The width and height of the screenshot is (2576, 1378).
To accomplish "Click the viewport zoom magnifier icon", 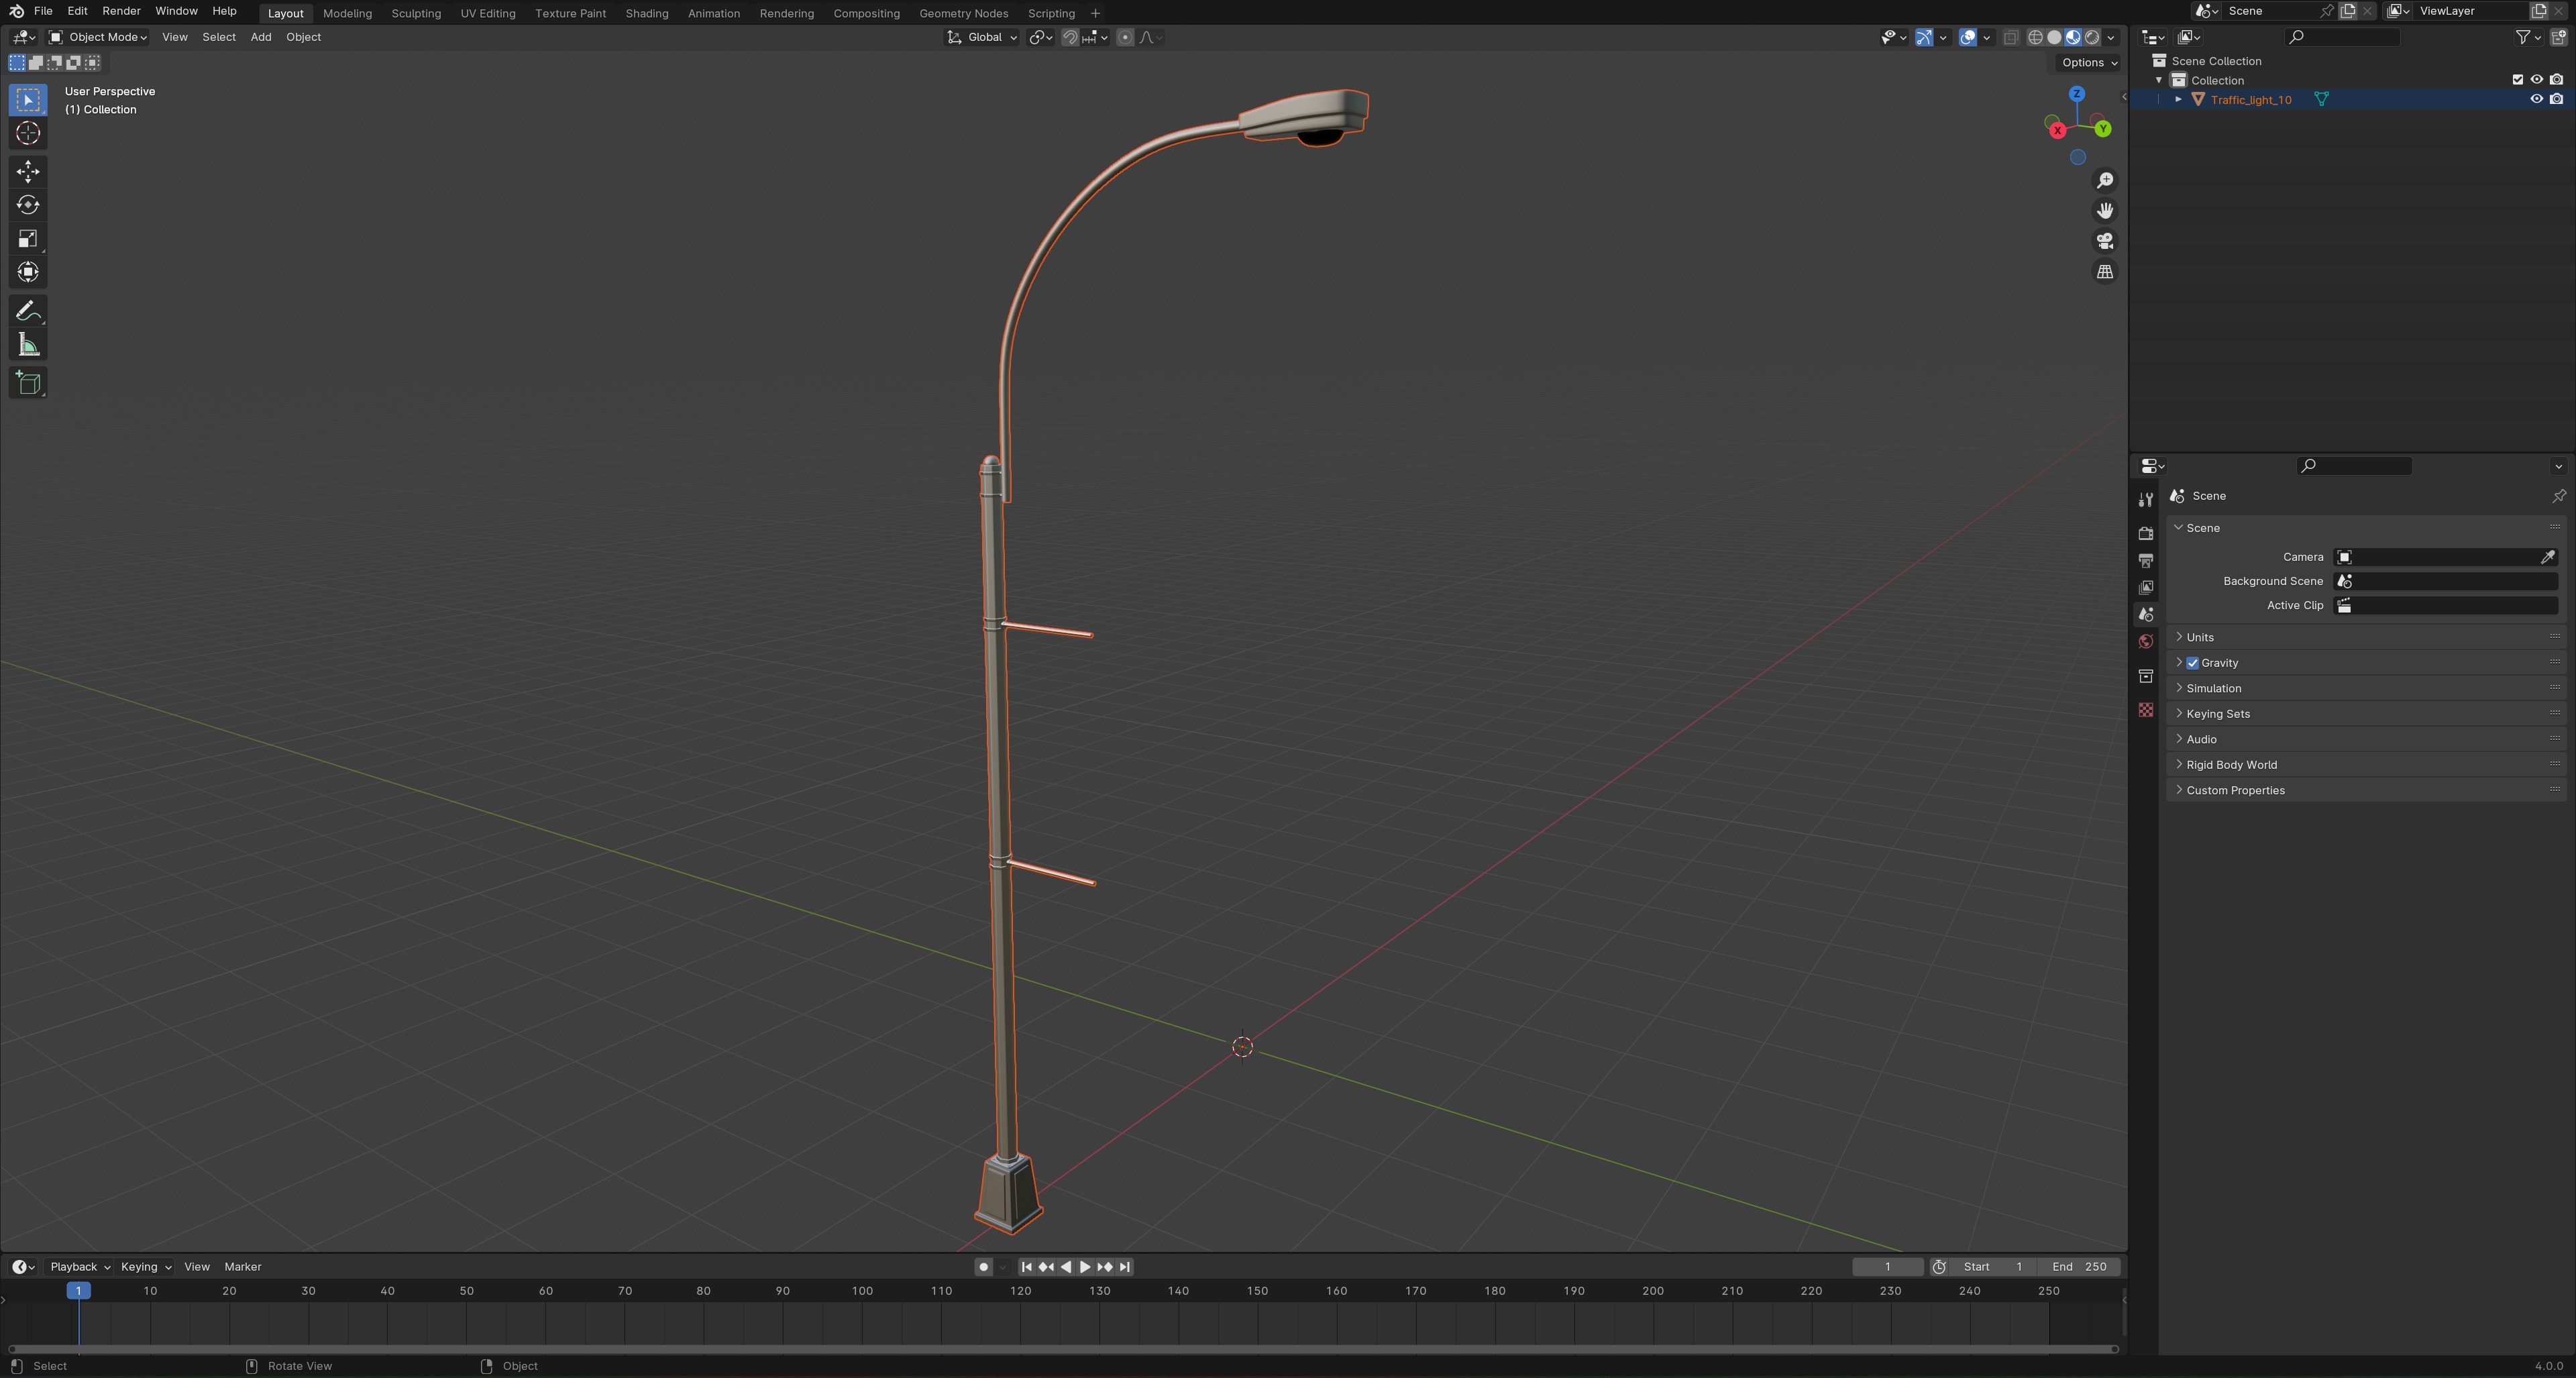I will coord(2105,180).
